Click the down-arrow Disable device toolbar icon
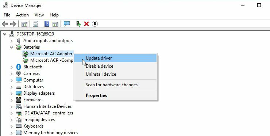270x136 pixels. (95, 24)
